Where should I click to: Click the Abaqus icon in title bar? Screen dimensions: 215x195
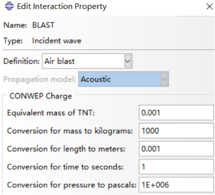[x=9, y=6]
